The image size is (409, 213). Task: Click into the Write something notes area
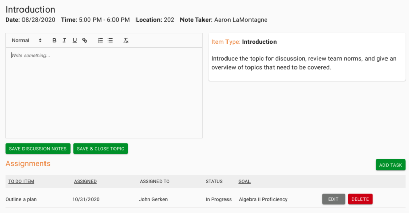[x=104, y=92]
